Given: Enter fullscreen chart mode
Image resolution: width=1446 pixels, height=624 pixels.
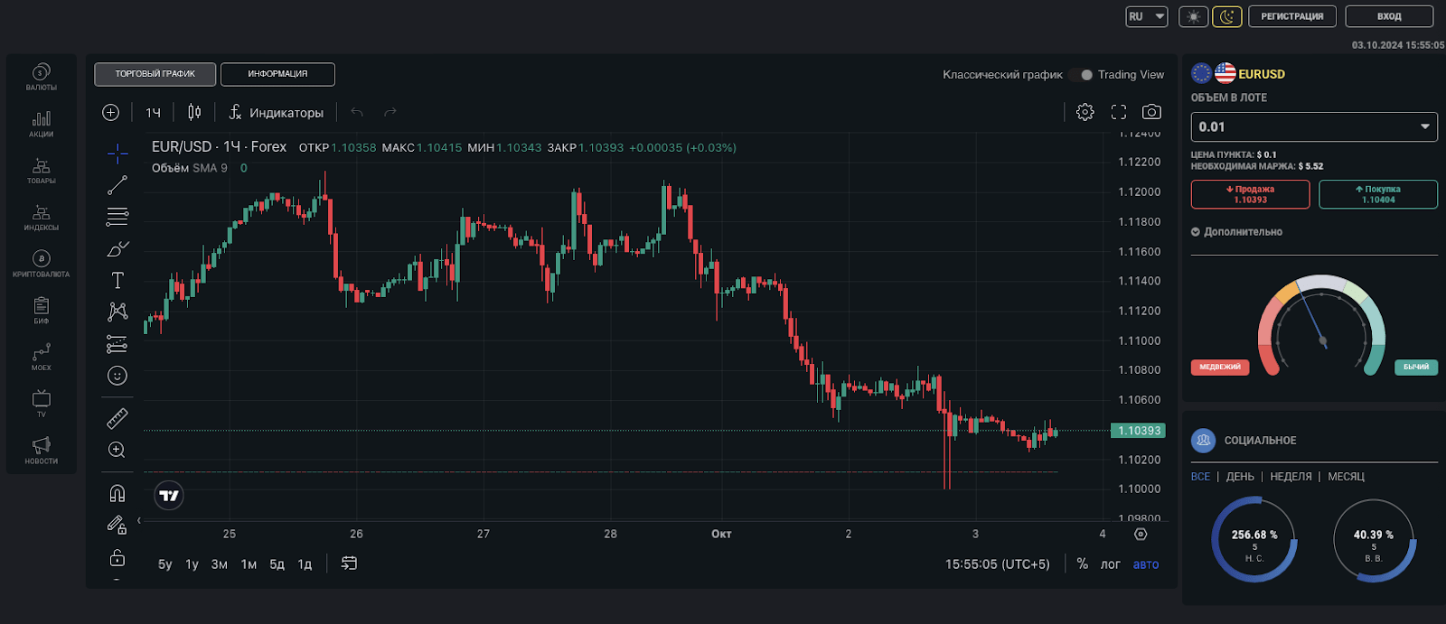Looking at the screenshot, I should [1119, 112].
